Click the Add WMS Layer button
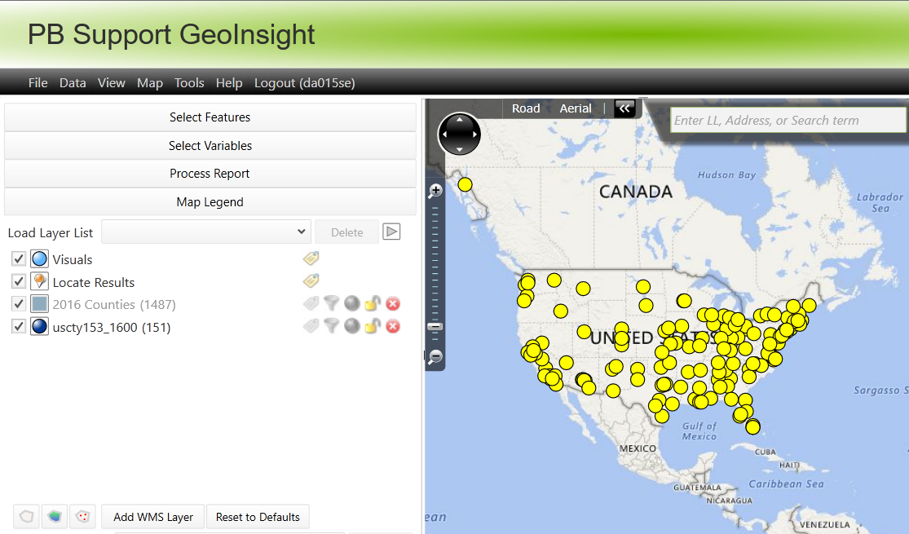This screenshot has height=534, width=909. click(152, 516)
